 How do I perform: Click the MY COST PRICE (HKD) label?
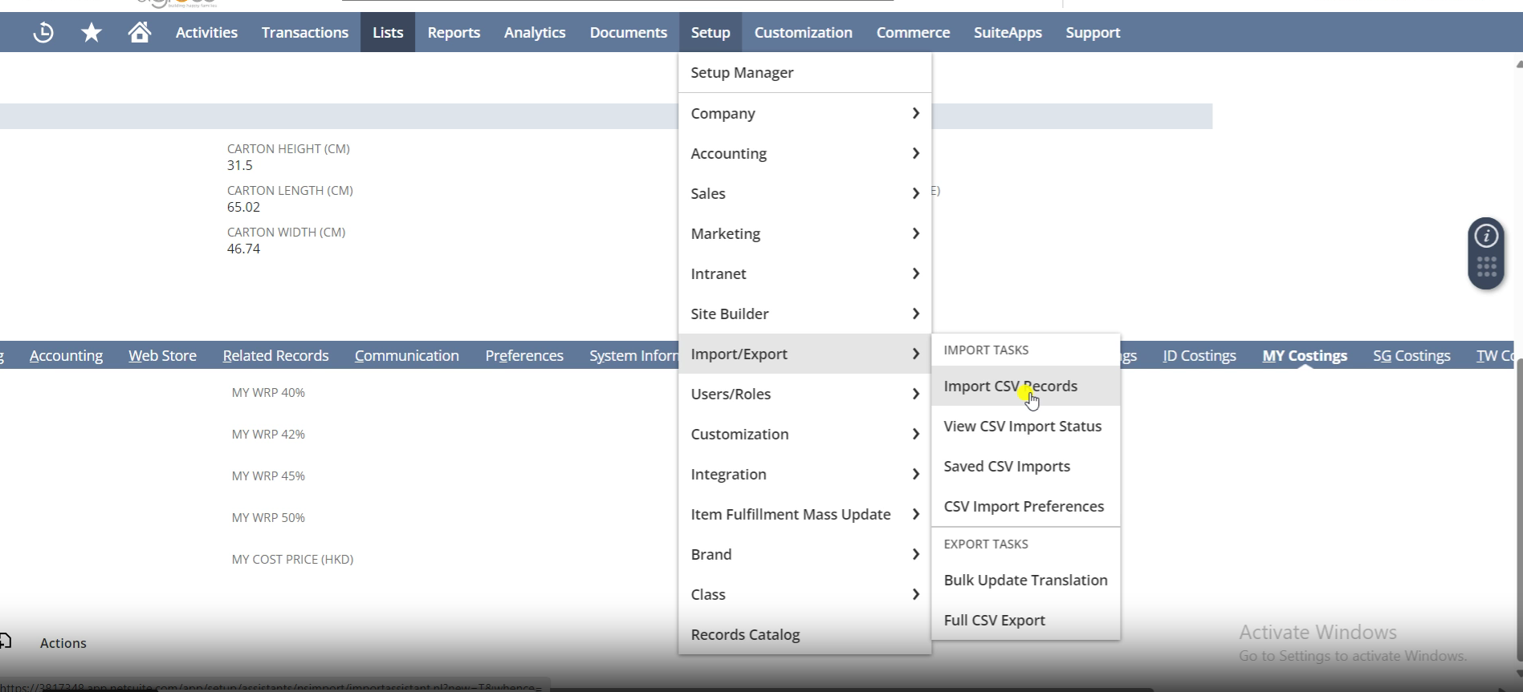pyautogui.click(x=292, y=559)
